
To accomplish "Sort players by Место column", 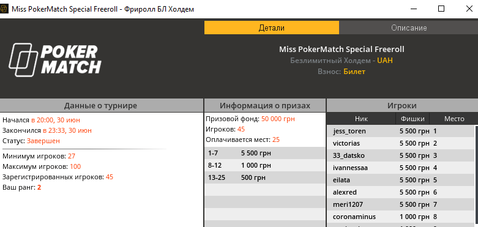I will (x=454, y=119).
